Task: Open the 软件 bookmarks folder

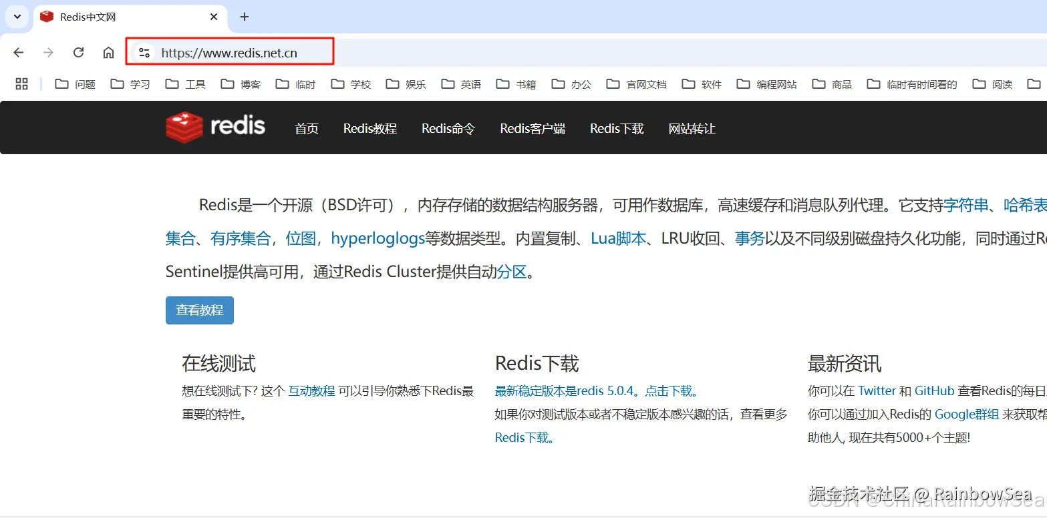Action: tap(702, 84)
